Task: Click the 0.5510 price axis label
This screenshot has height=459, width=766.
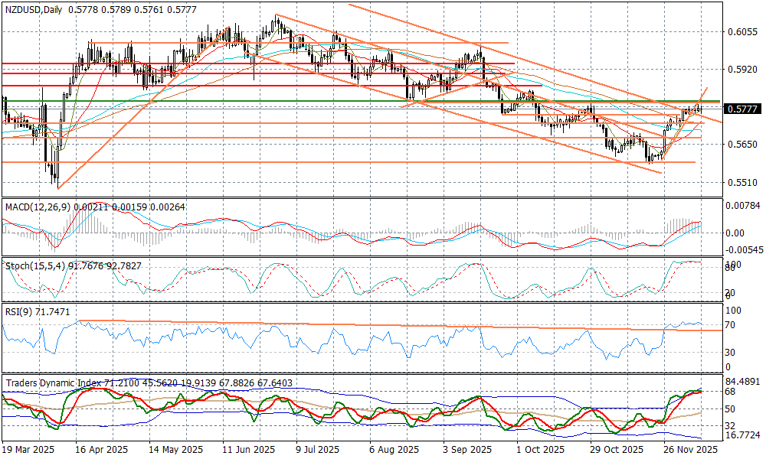Action: [741, 182]
